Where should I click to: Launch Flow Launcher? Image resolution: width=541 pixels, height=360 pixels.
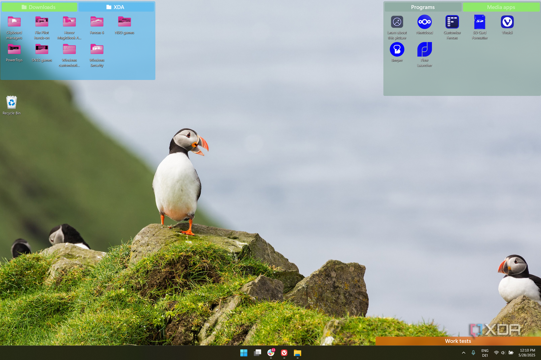tap(424, 50)
